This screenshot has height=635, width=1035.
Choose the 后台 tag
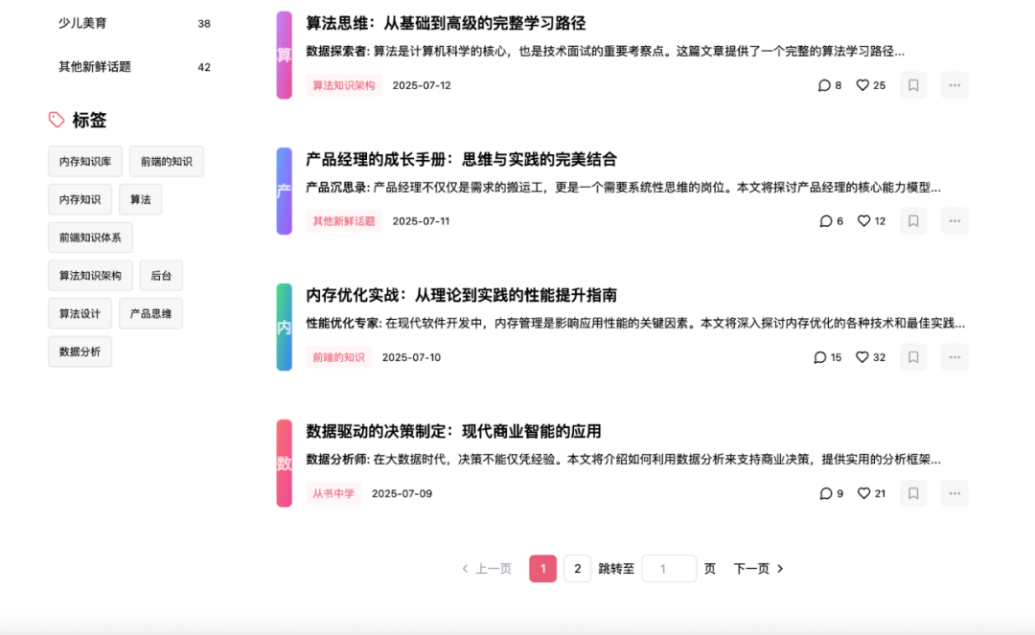coord(161,276)
